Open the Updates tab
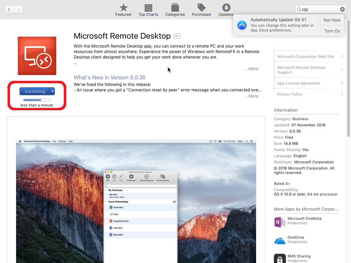This screenshot has height=263, width=351. 226,10
